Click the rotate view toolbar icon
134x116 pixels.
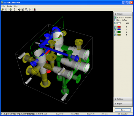point(23,10)
